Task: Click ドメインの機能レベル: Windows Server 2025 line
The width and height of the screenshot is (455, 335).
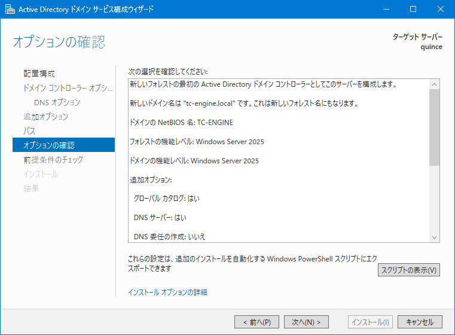Action: pyautogui.click(x=194, y=161)
